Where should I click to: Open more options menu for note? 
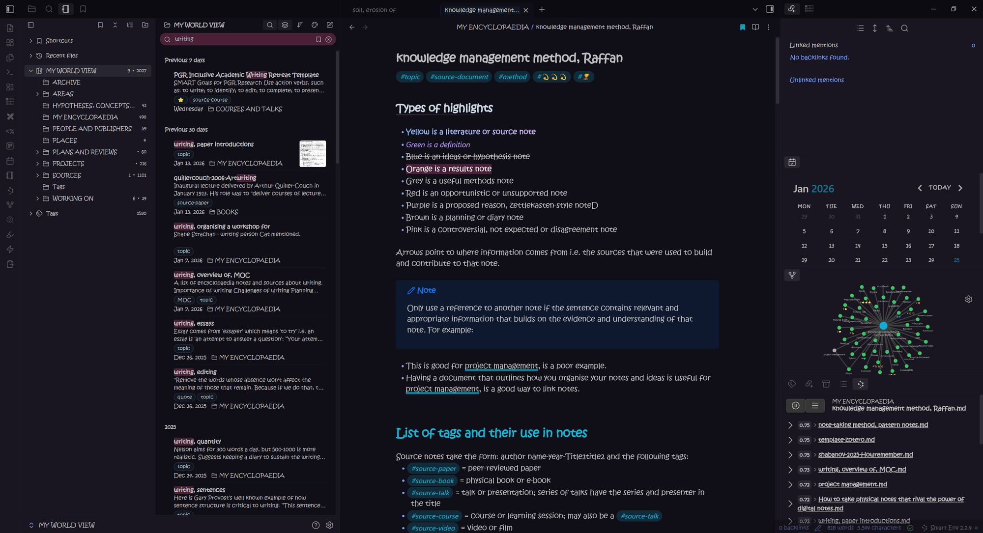click(769, 27)
